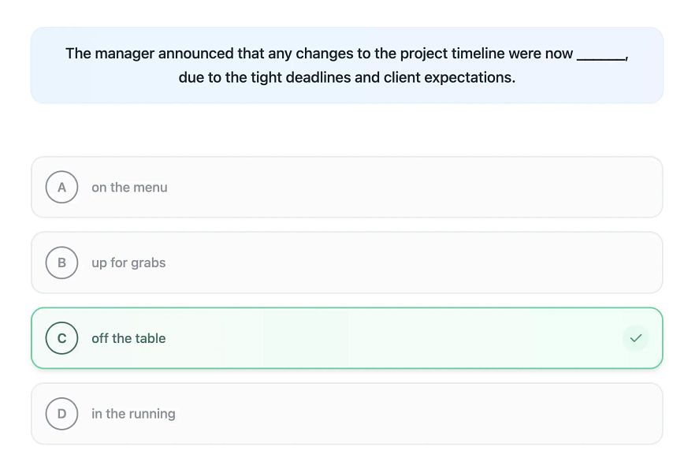Pick the "in the running" answer text

click(133, 414)
